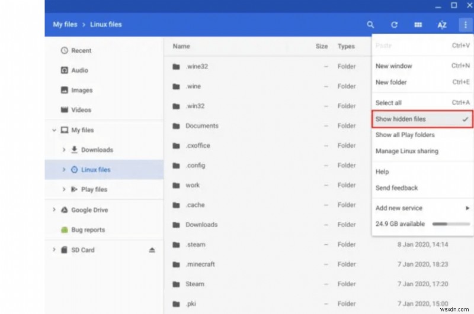Click the Downloads arrow icon in sidebar

click(x=74, y=150)
